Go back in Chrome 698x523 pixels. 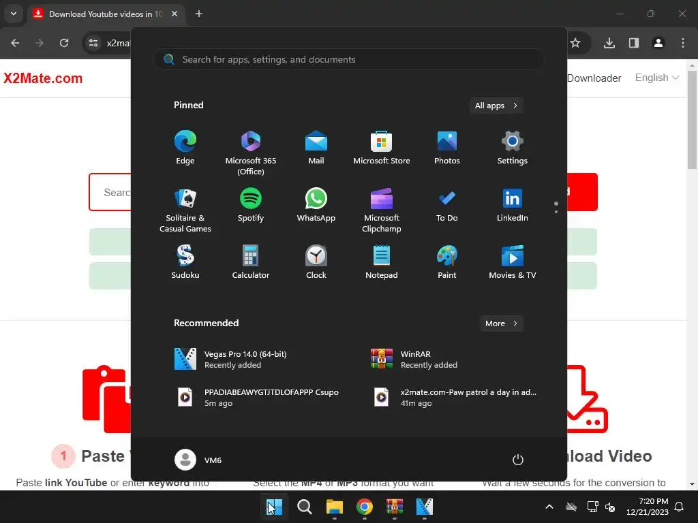point(15,43)
